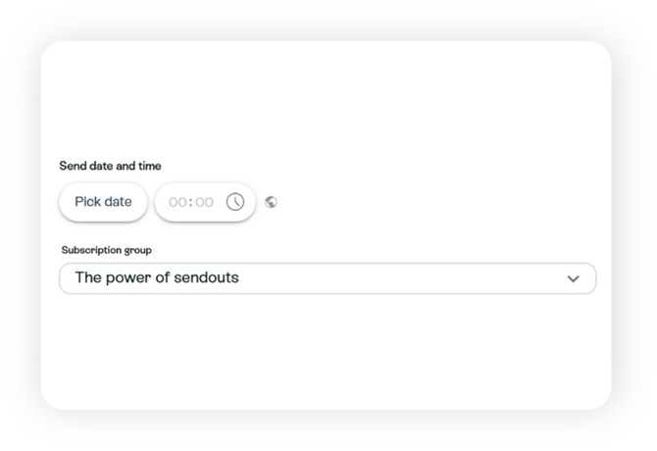Click the word "date" on Pick date button

(x=118, y=202)
